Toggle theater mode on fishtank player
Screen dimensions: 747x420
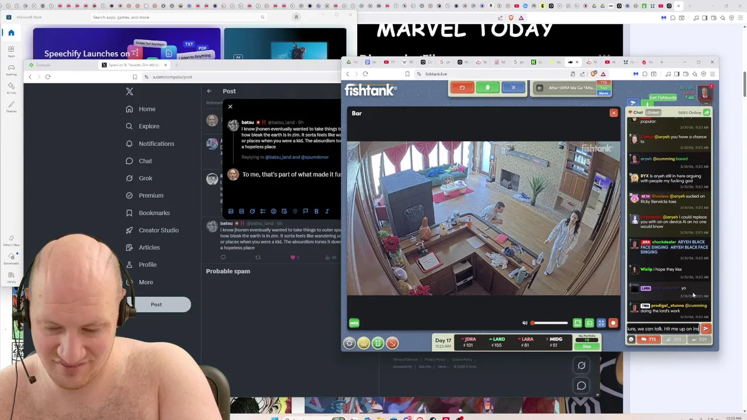[577, 323]
